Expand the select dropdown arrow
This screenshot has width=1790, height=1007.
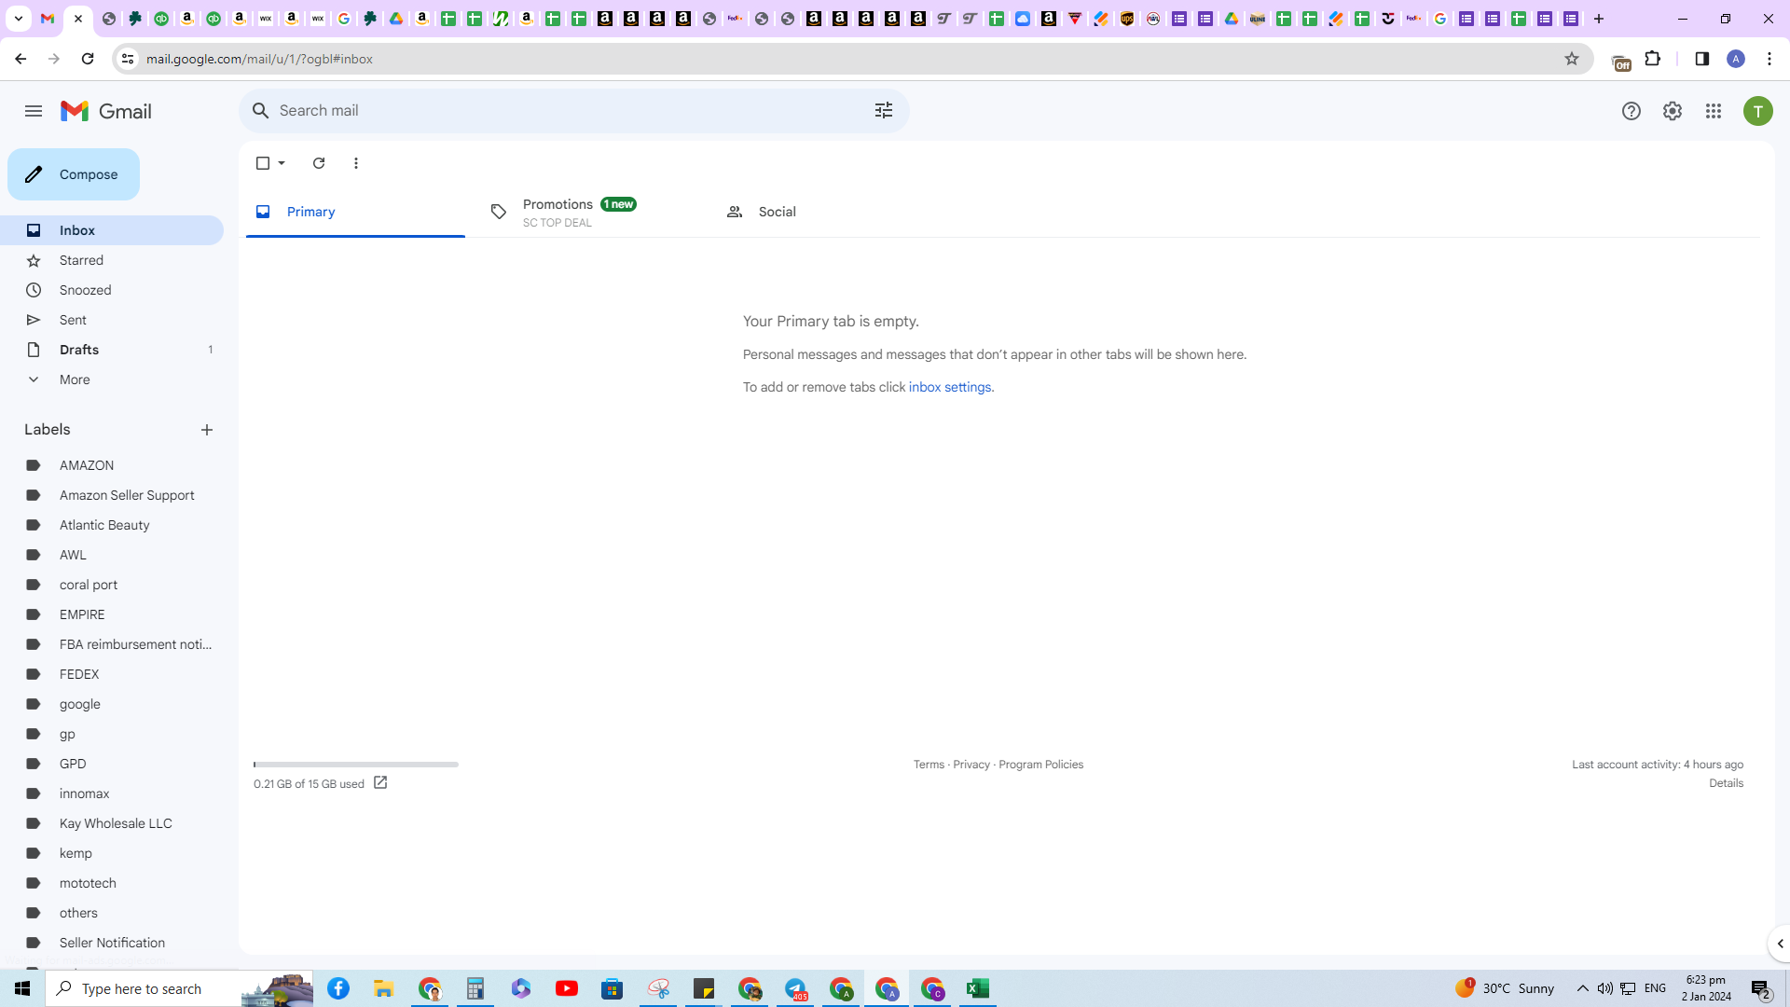(x=282, y=163)
